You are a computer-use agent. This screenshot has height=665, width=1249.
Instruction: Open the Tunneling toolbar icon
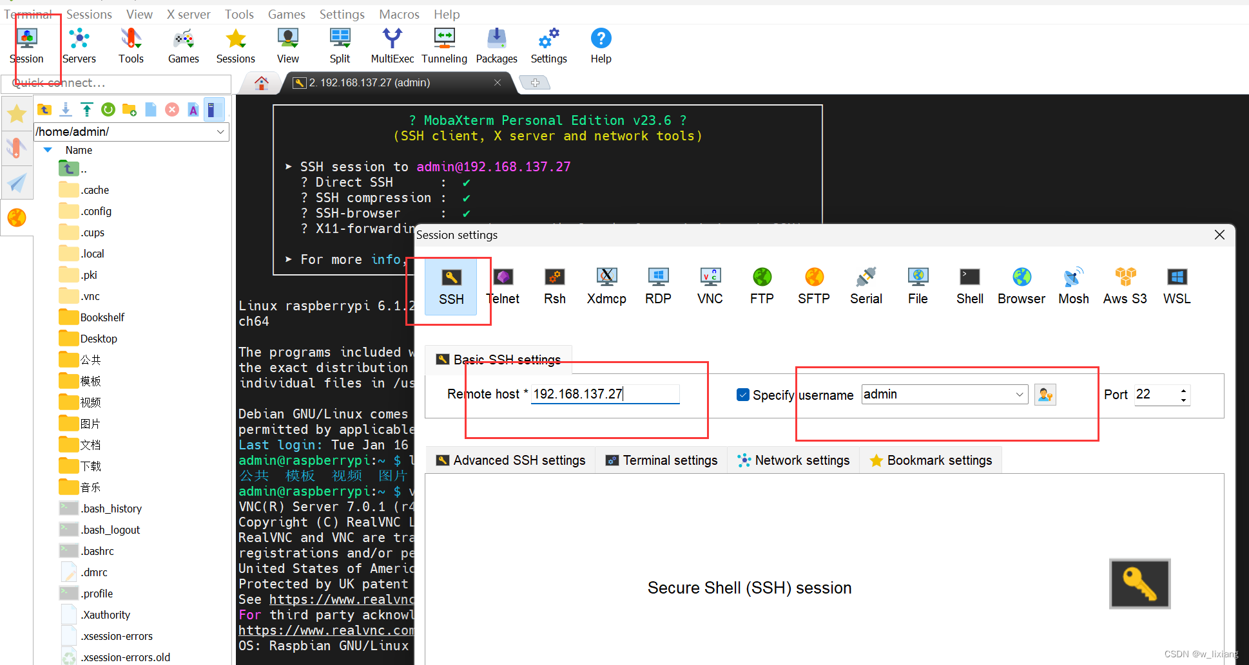tap(445, 46)
